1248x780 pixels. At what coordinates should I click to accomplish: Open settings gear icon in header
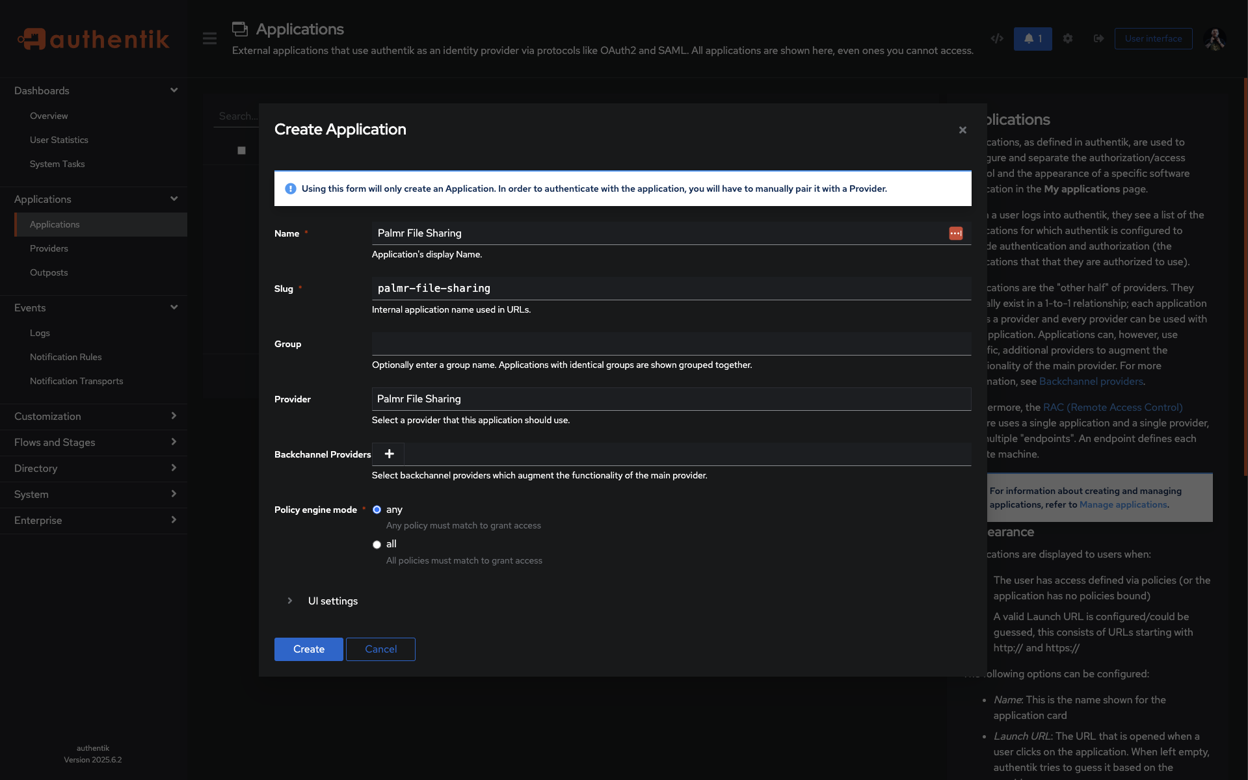(x=1068, y=39)
